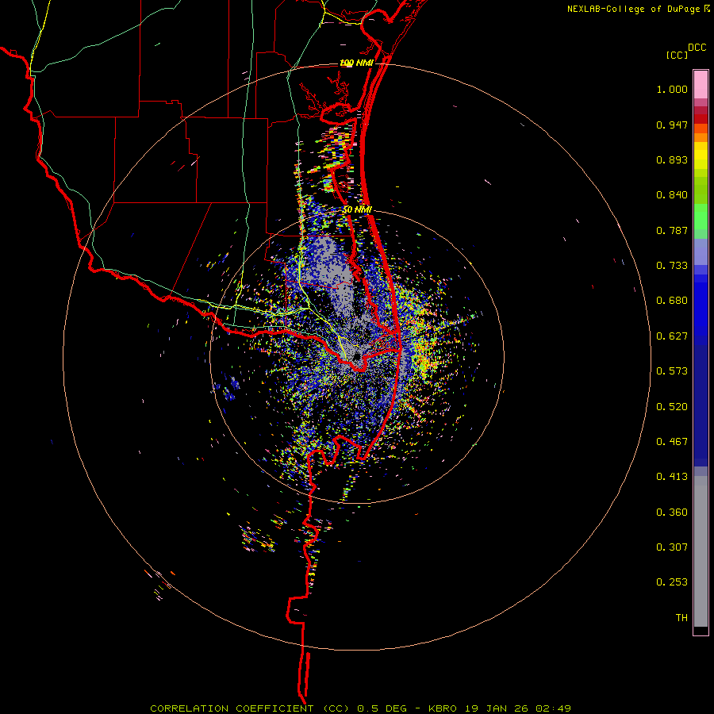Select the 0.893 scale value
Viewport: 714px width, 714px height.
[x=672, y=159]
